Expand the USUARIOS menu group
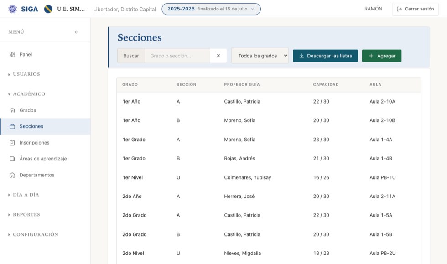The height and width of the screenshot is (264, 447). (24, 74)
